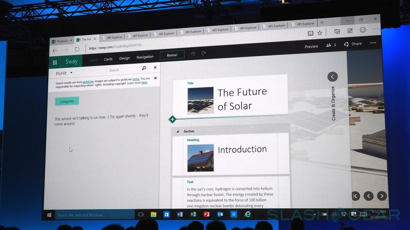Open the Navigation tab
This screenshot has width=410, height=230.
coord(145,57)
